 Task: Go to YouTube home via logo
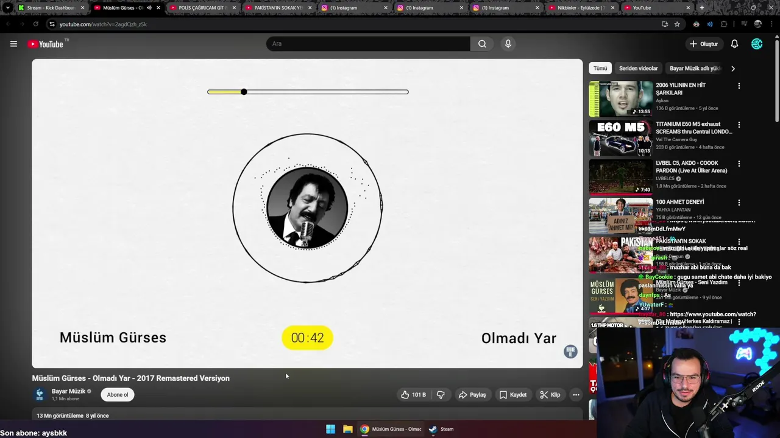45,44
